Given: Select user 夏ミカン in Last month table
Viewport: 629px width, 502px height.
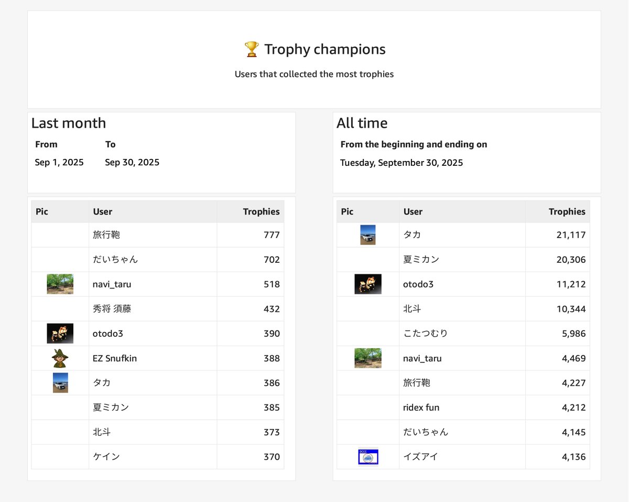Looking at the screenshot, I should (111, 408).
